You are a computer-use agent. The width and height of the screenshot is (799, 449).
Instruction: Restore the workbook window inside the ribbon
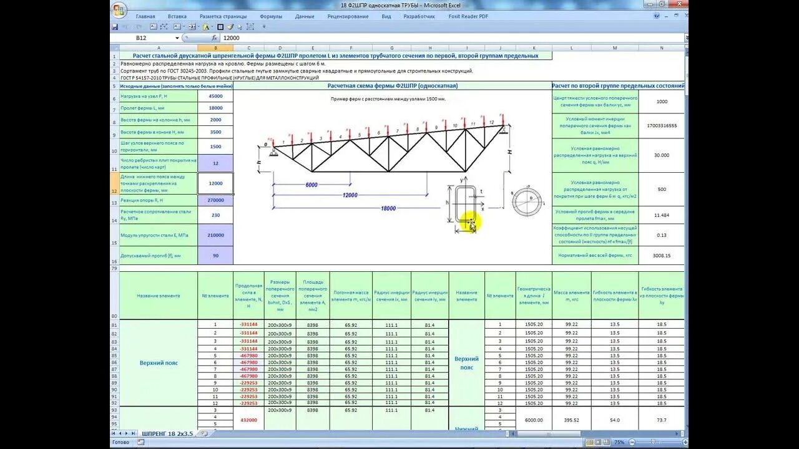(675, 17)
